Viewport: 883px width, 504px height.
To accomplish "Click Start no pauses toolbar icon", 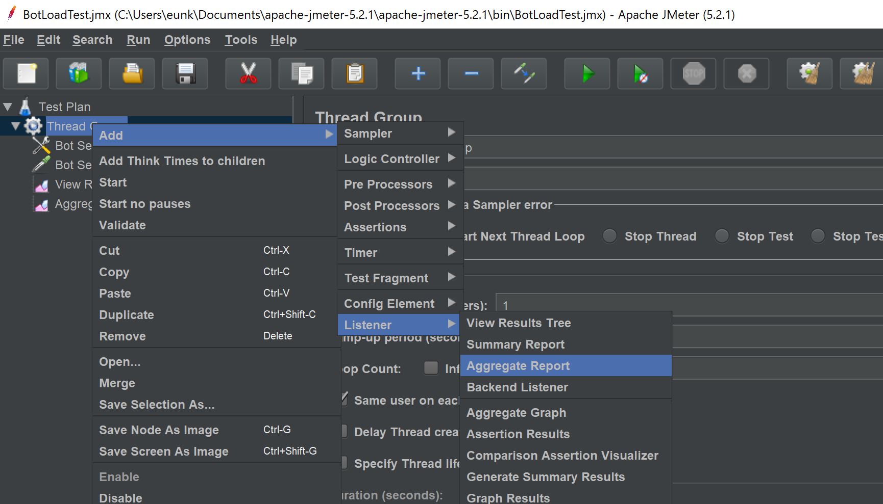I will click(641, 74).
